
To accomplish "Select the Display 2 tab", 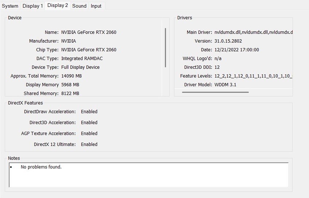I will [58, 5].
